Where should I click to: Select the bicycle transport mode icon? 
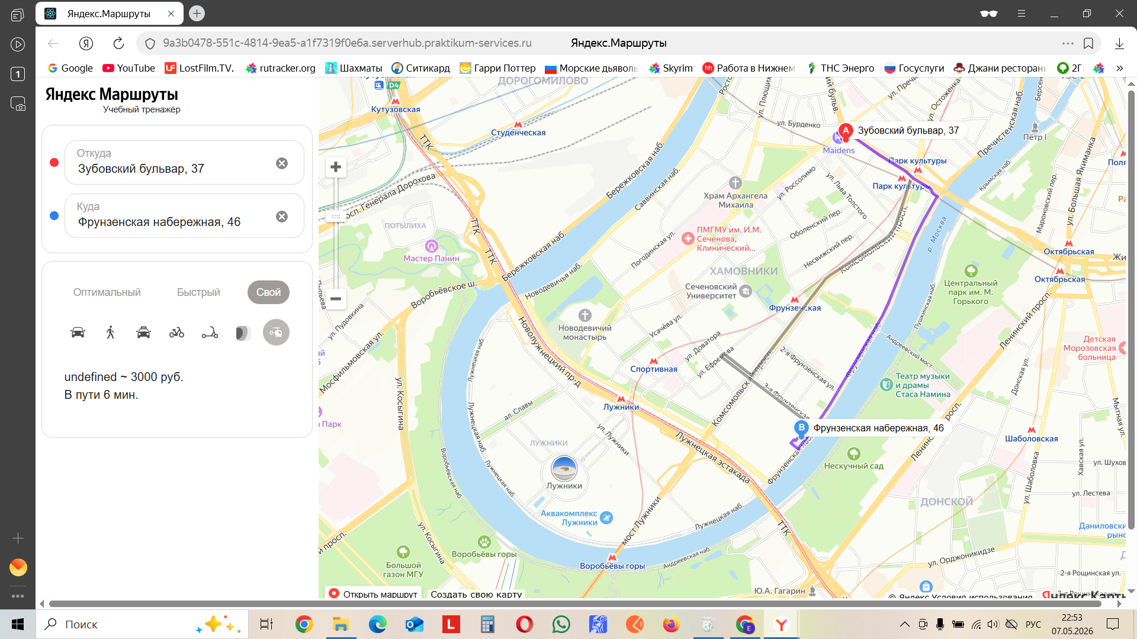click(x=176, y=333)
